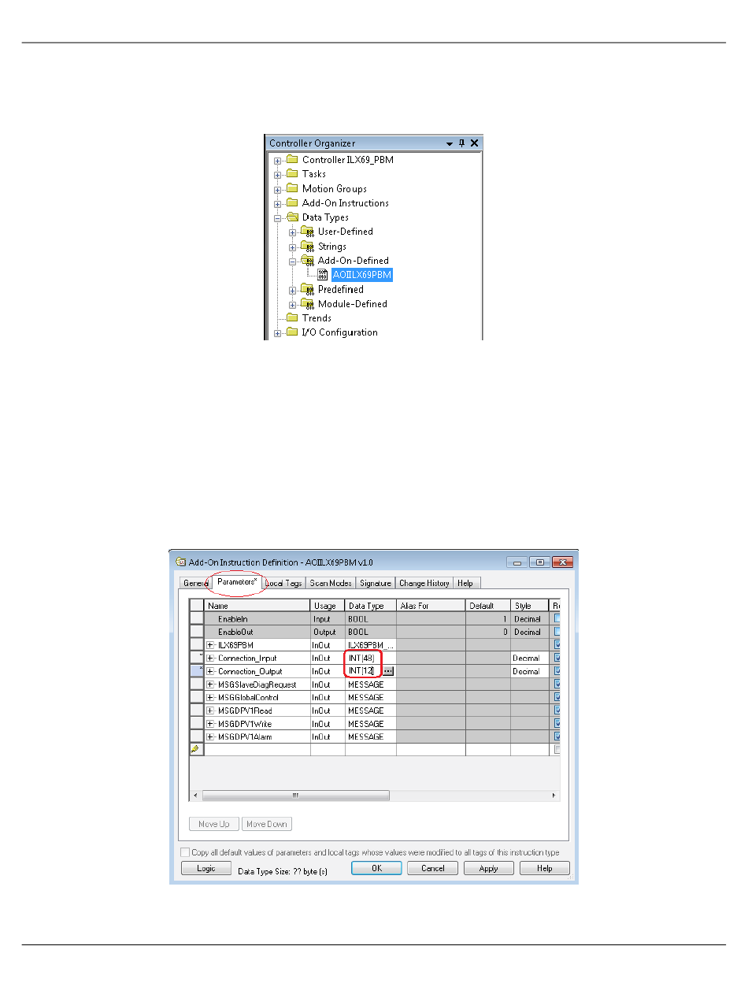This screenshot has height=998, width=748.
Task: Collapse the Data Types node
Action: point(278,218)
